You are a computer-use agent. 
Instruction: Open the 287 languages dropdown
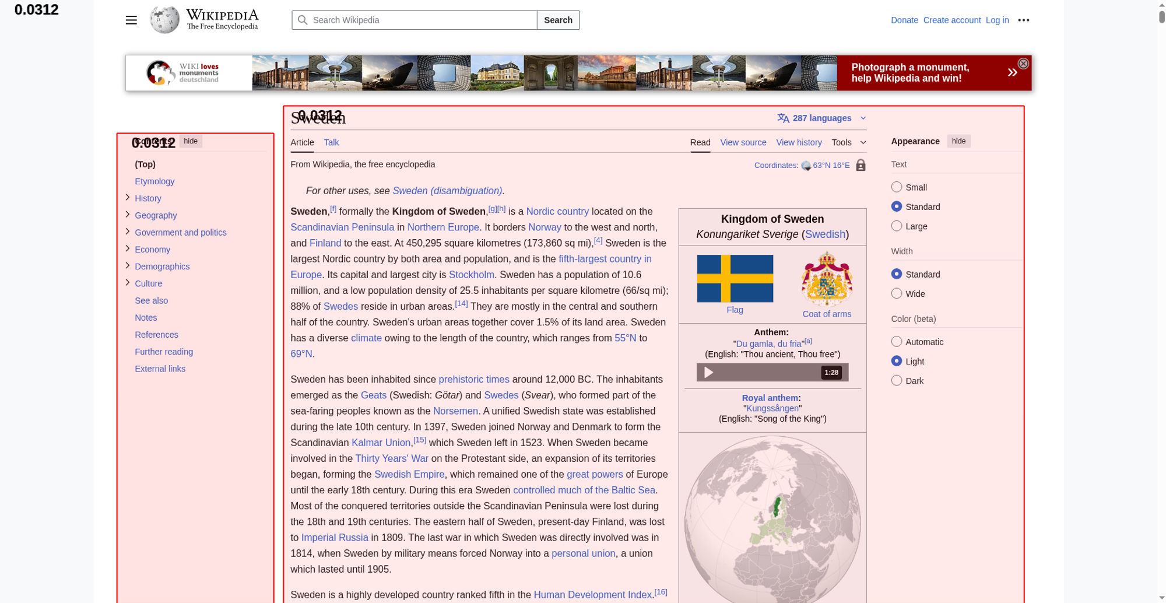pos(822,118)
